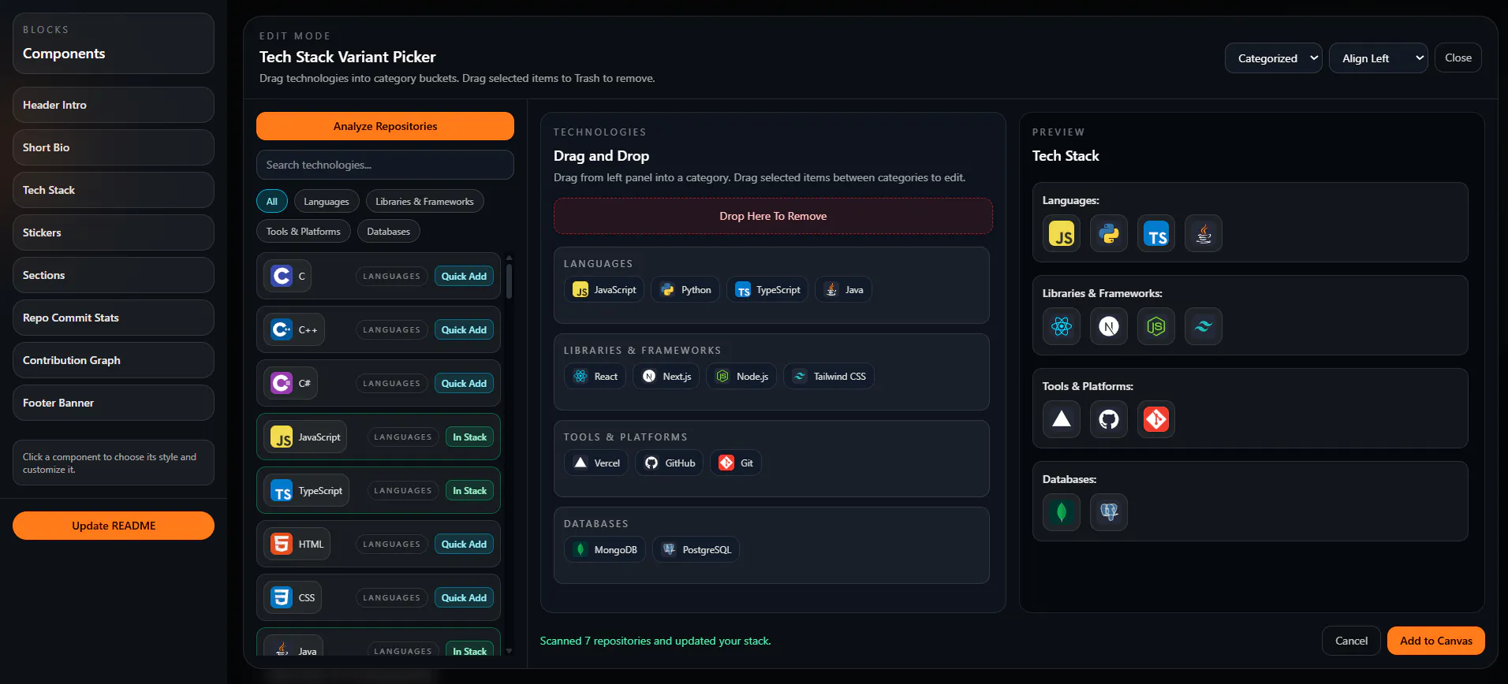Screen dimensions: 1508x684
Task: Quick Add C++ to stack
Action: (464, 330)
